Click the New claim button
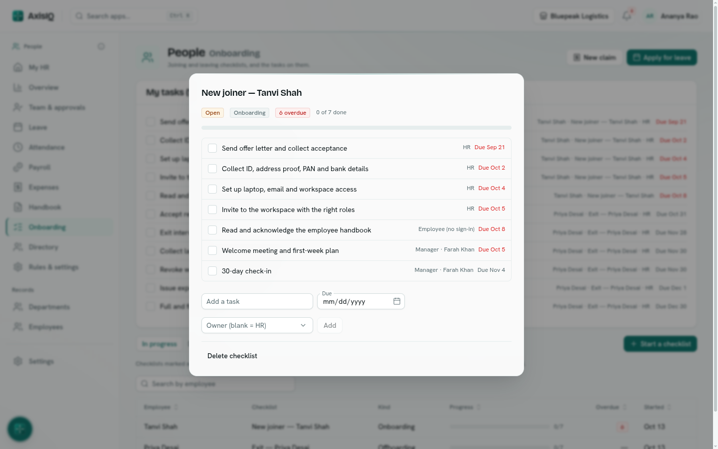The height and width of the screenshot is (449, 718). coord(594,57)
